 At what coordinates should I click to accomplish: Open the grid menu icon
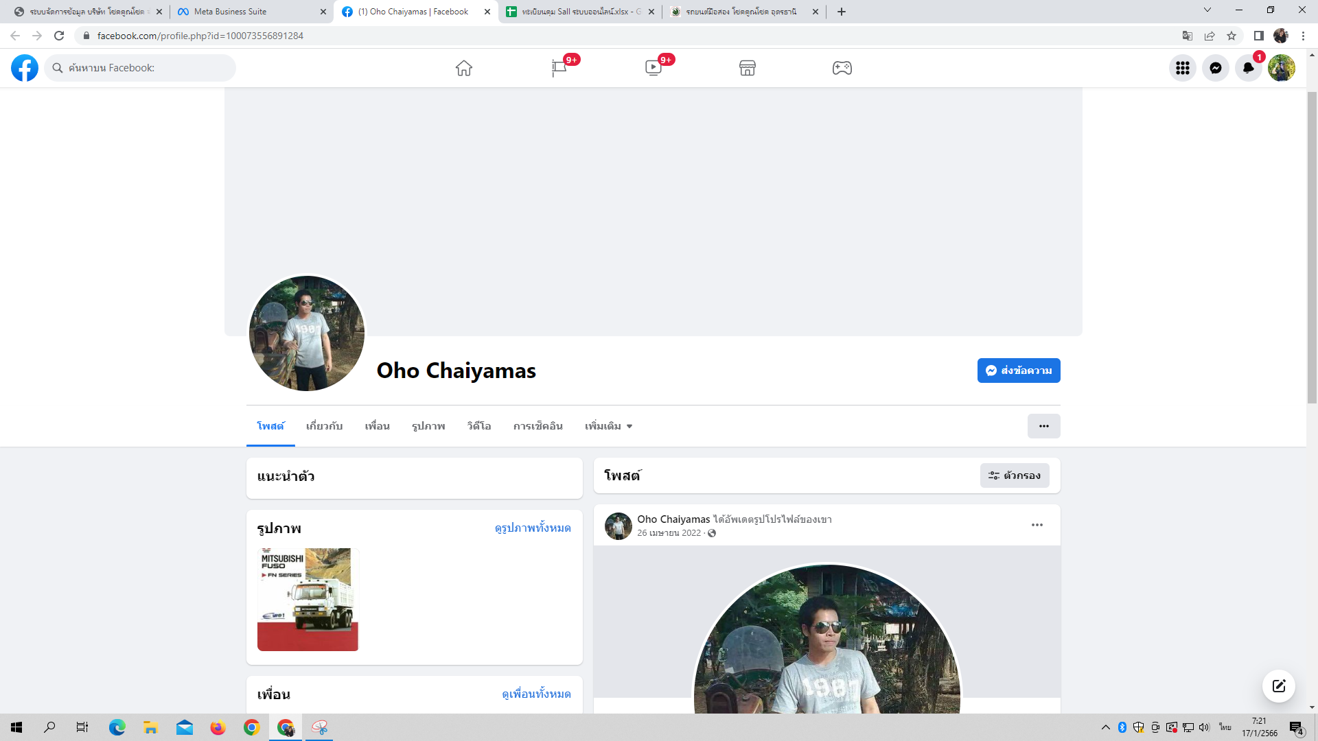click(1182, 68)
